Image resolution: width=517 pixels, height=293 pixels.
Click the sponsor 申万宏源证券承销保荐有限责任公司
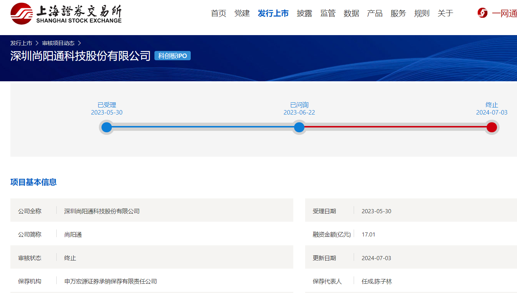coord(111,282)
